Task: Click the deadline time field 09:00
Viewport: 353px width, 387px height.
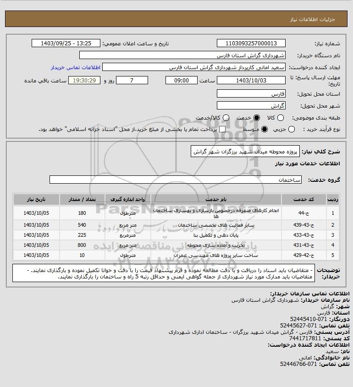Action: (182, 81)
